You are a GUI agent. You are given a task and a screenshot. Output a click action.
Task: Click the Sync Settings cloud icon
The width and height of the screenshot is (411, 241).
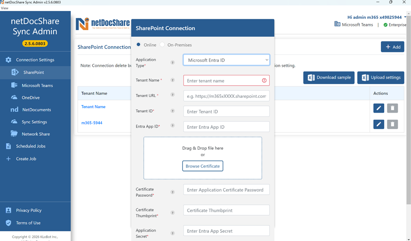pos(14,122)
